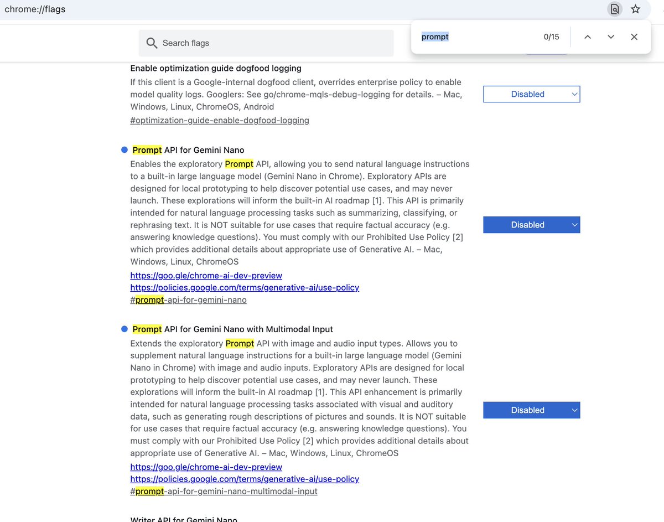This screenshot has width=664, height=522.
Task: Click heading Enable optimization guide dogfood logging
Action: (x=216, y=69)
